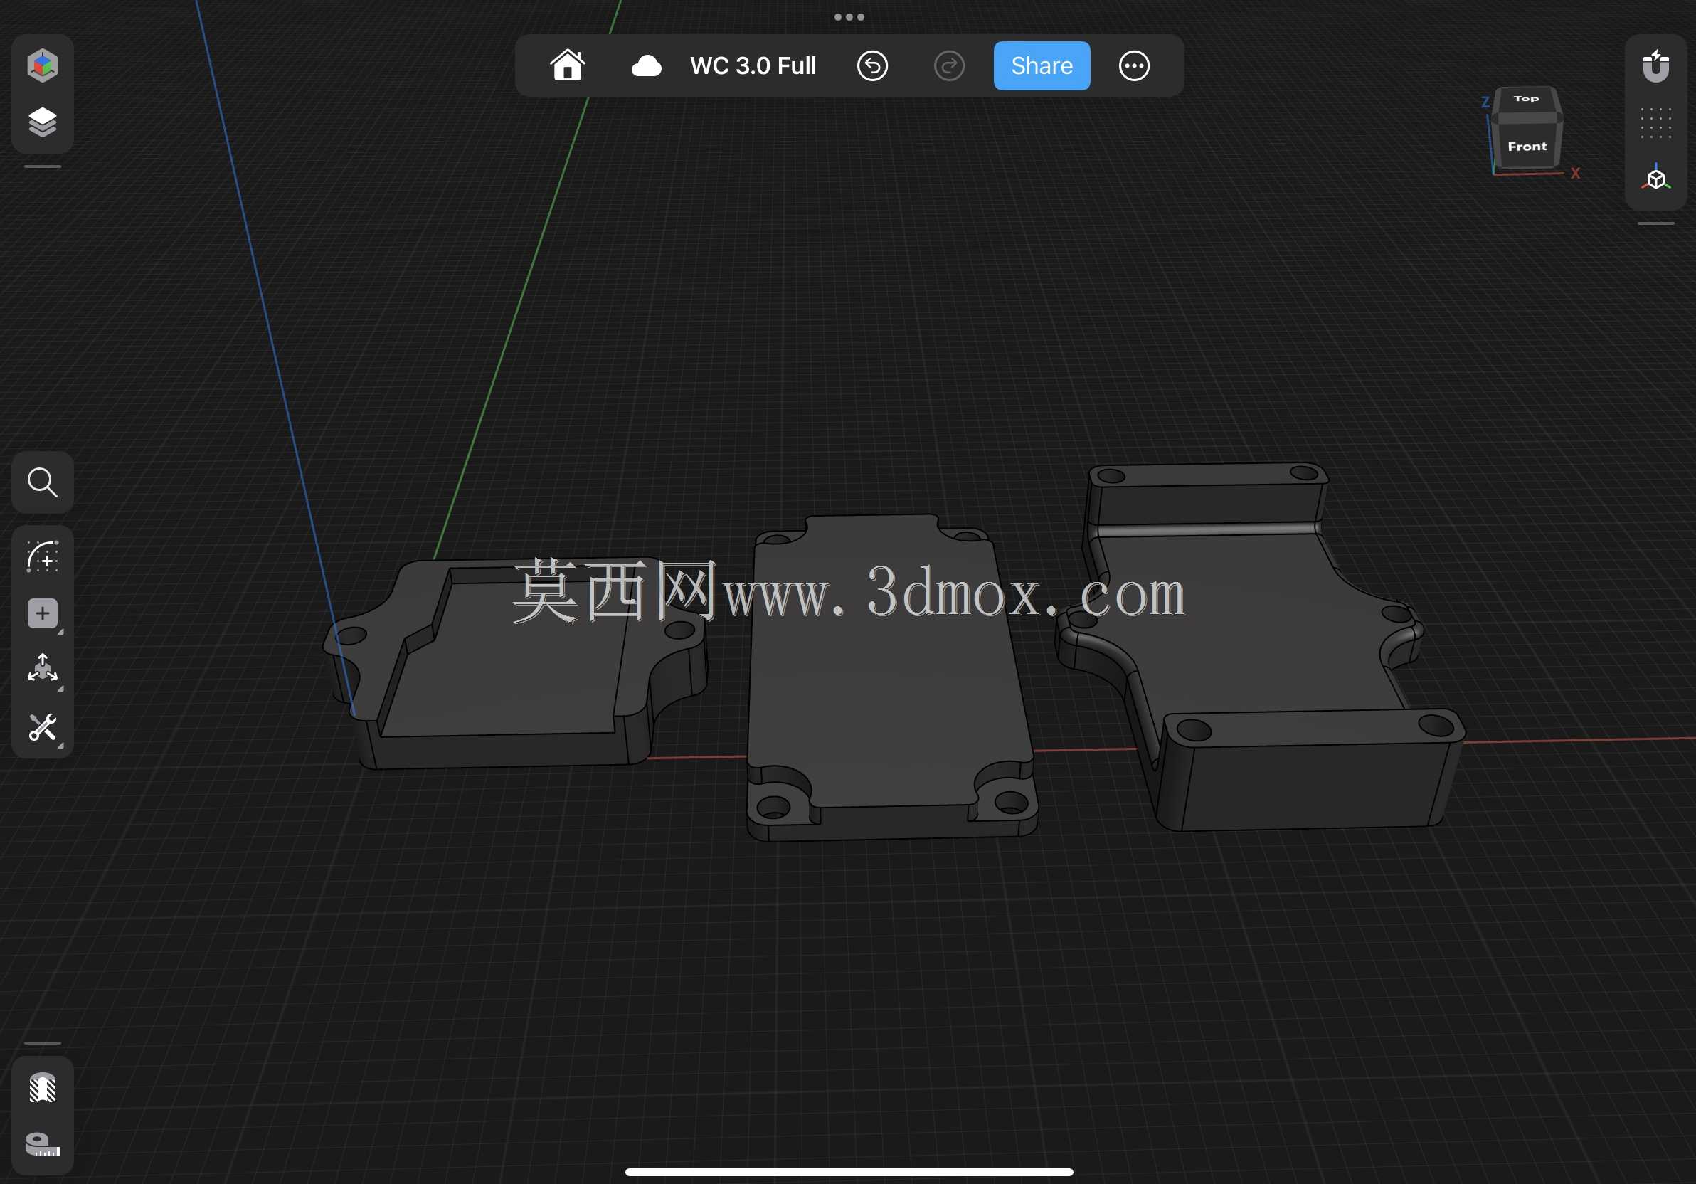Select the sketch arc tool
The height and width of the screenshot is (1184, 1696).
click(x=42, y=557)
